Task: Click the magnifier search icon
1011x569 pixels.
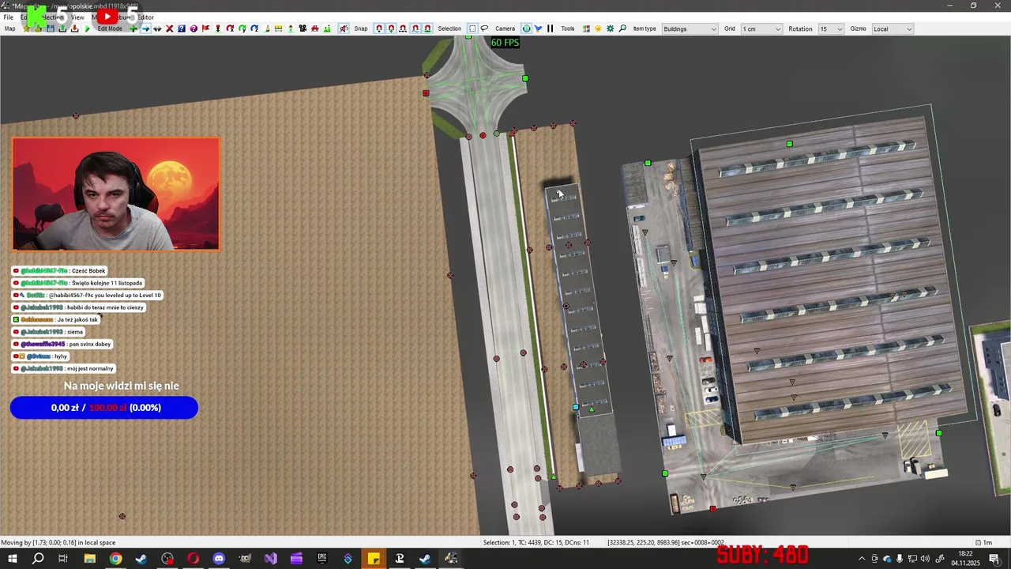Action: [x=622, y=28]
